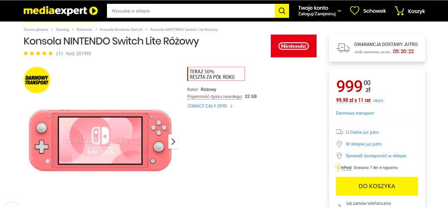
Task: Click the red Nintendo brand logo
Action: click(293, 46)
